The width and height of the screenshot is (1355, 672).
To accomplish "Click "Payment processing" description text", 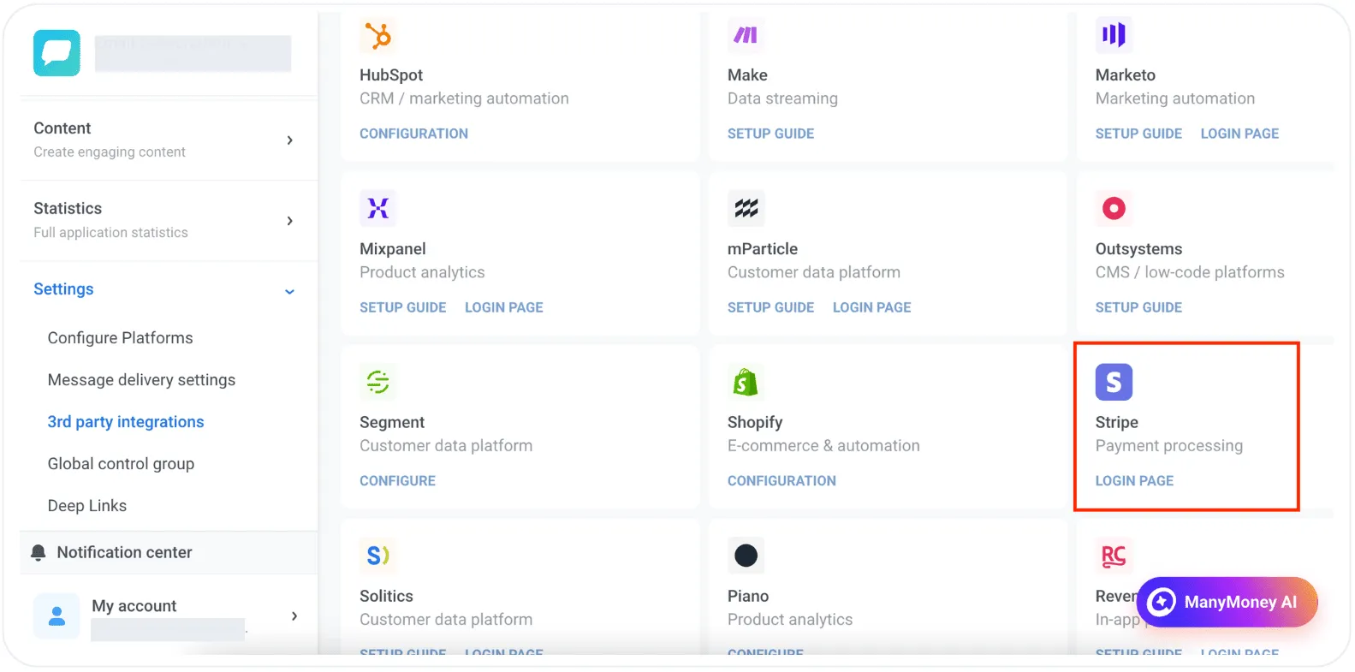I will 1169,446.
